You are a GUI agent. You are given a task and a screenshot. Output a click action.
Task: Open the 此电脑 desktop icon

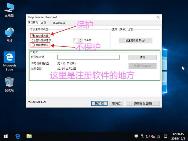click(9, 10)
